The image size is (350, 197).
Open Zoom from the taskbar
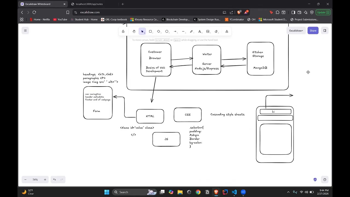click(243, 192)
